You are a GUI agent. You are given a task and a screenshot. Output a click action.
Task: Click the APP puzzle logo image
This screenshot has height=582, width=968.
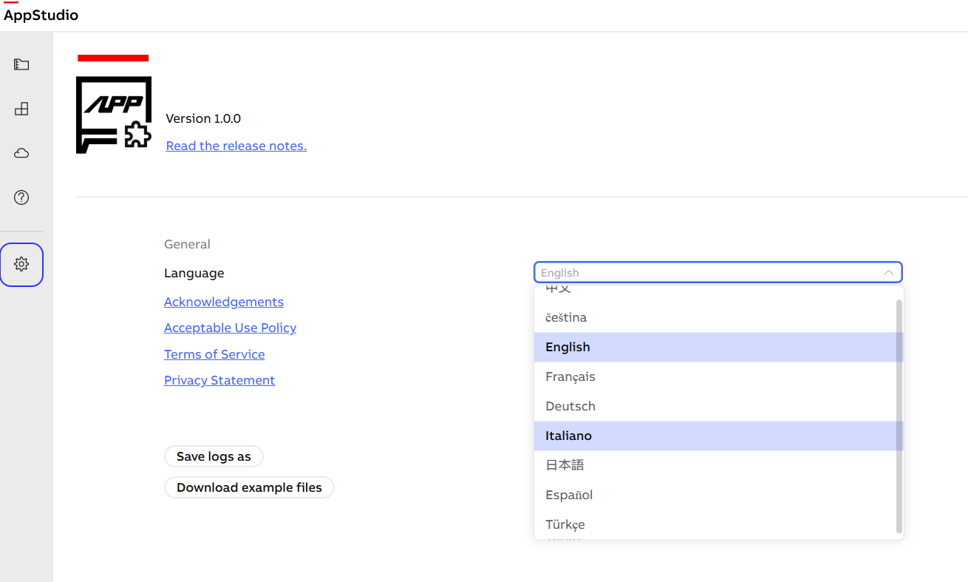[x=114, y=115]
